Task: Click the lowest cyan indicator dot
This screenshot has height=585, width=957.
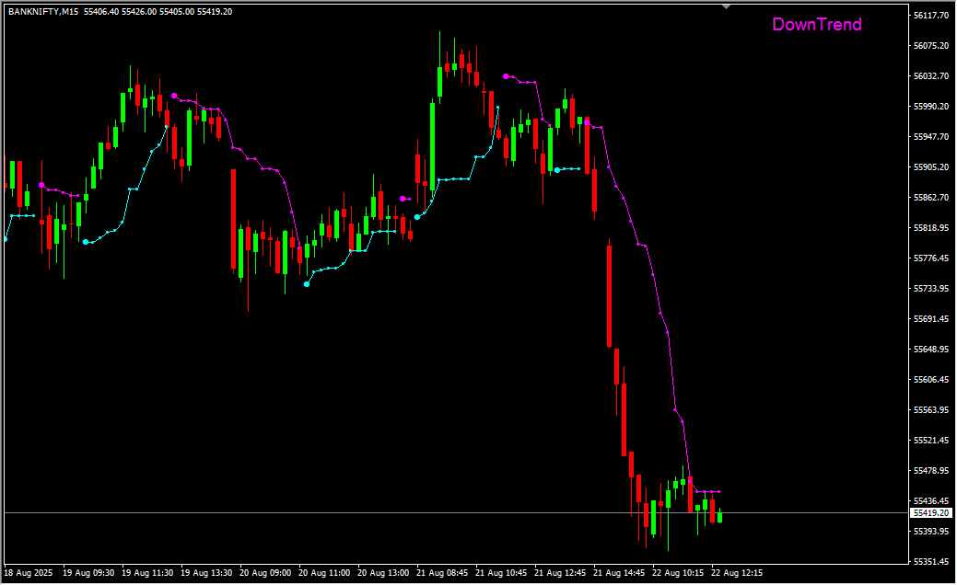Action: pos(307,284)
